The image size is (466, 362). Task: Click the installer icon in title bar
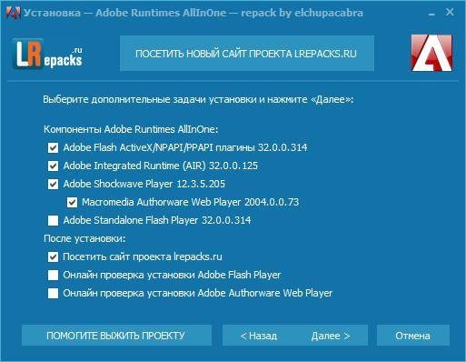click(14, 13)
